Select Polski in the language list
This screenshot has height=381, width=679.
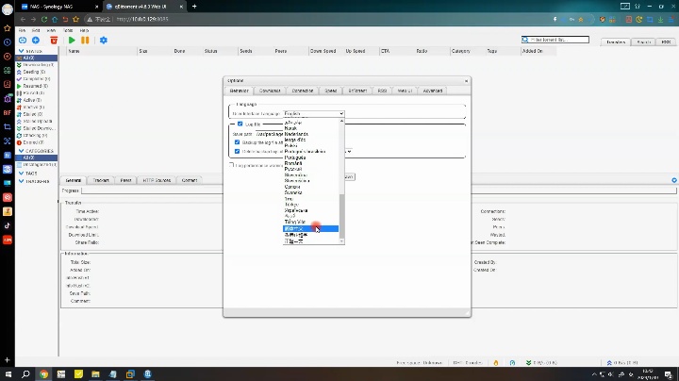pyautogui.click(x=291, y=146)
